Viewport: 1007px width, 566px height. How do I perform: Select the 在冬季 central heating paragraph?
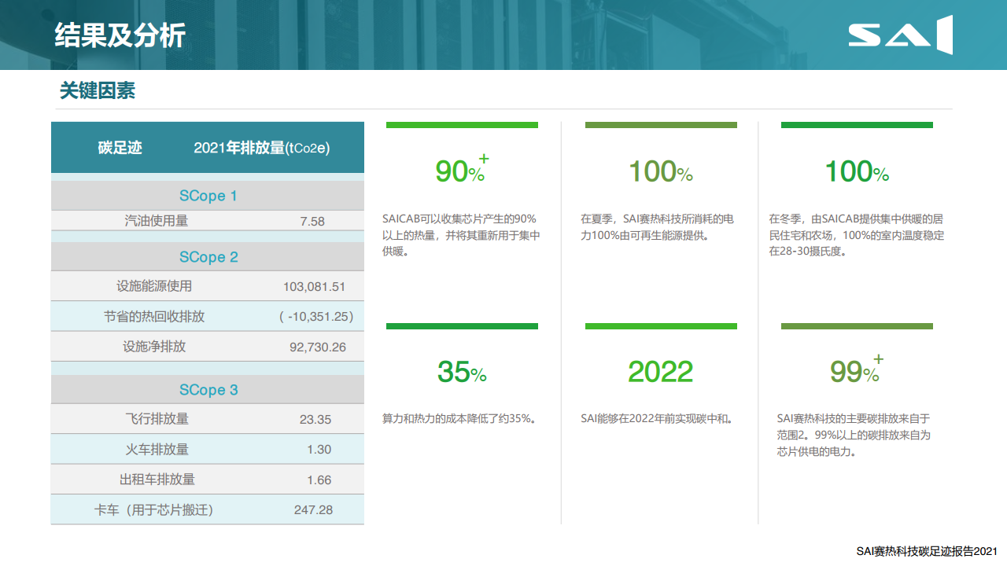856,235
